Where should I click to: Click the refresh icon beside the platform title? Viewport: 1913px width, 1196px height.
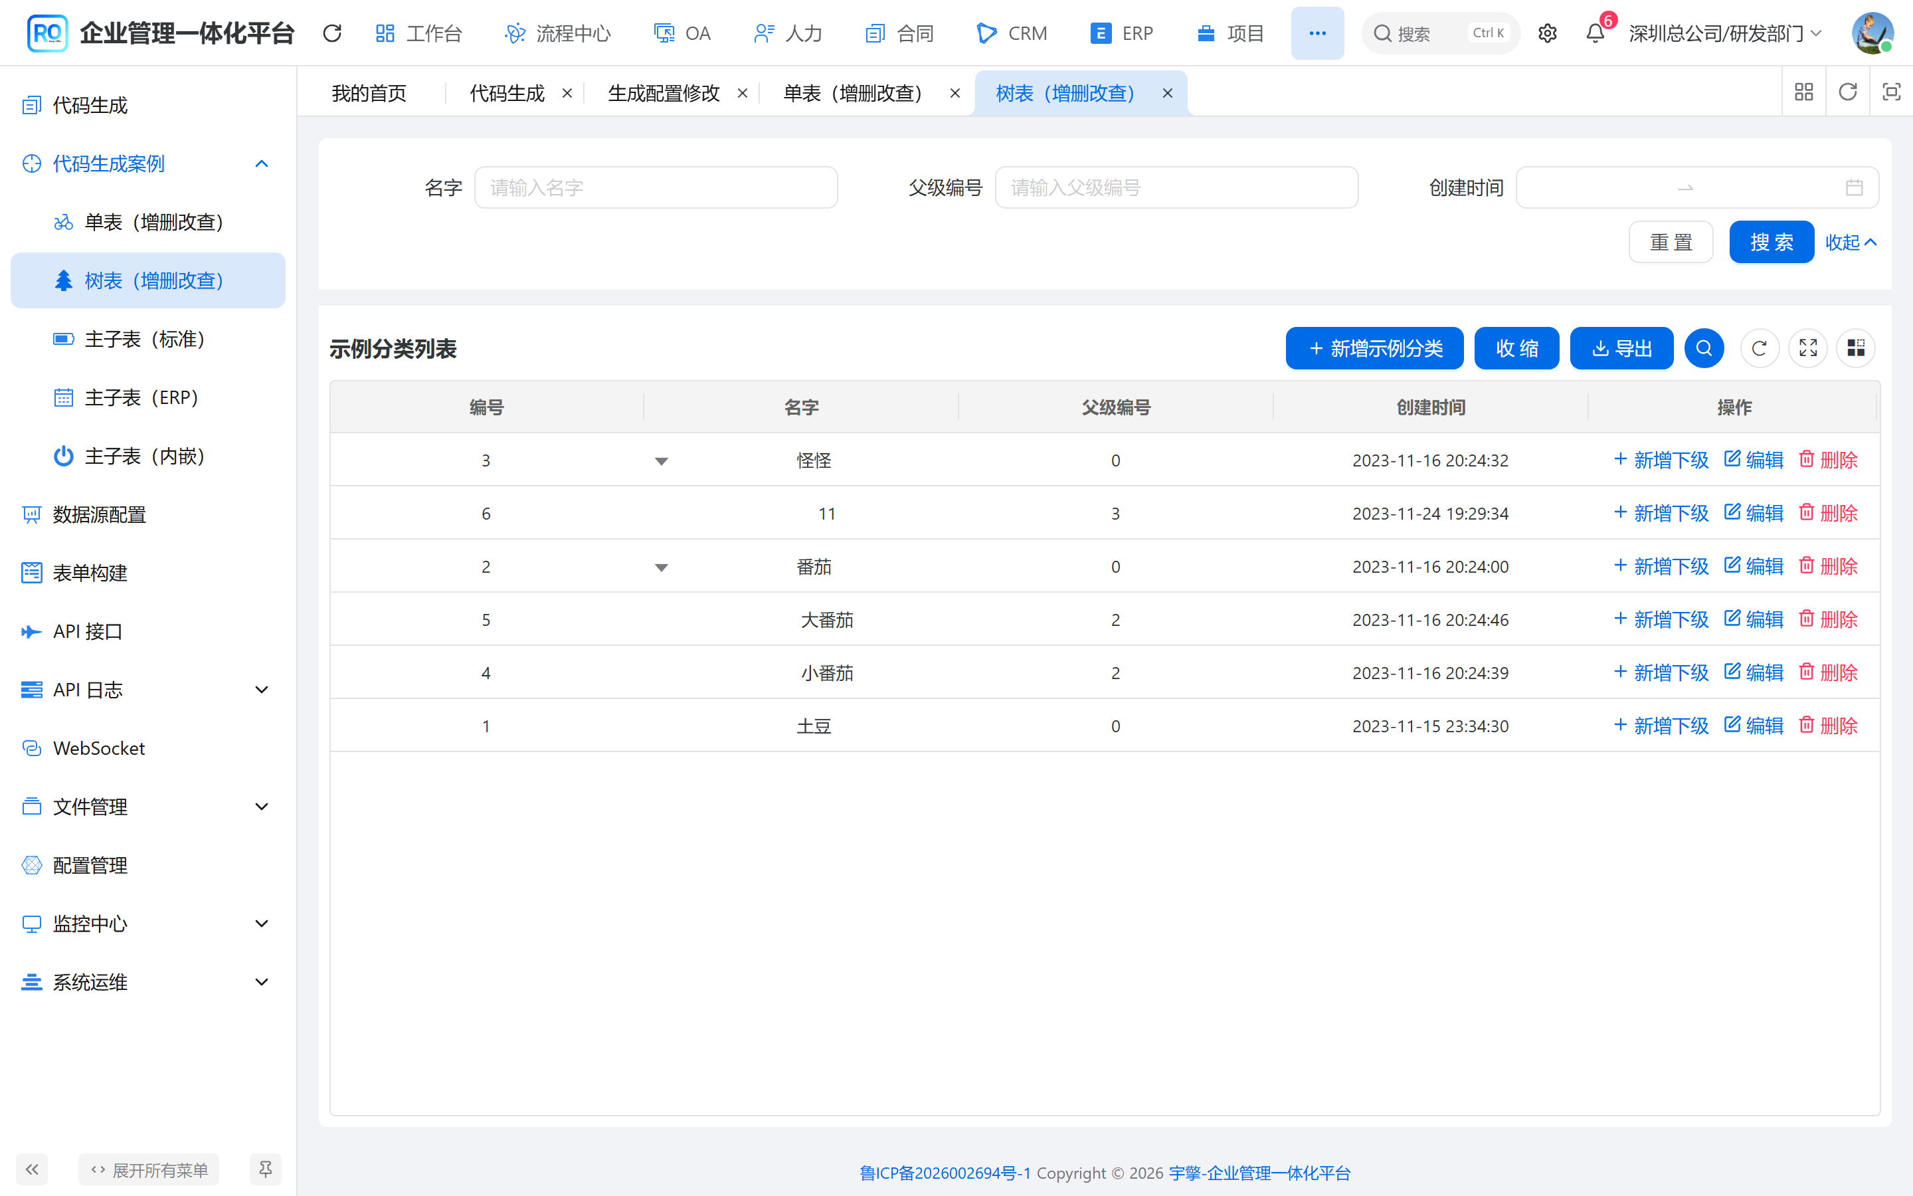[x=332, y=33]
